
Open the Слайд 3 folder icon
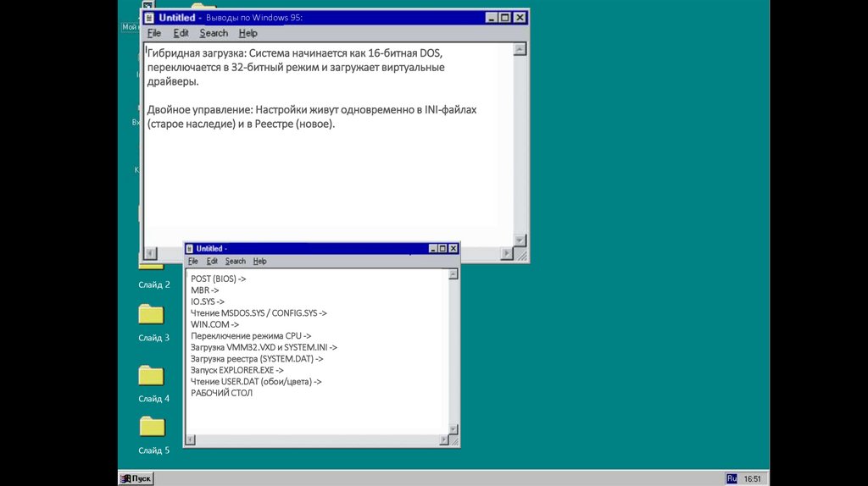pyautogui.click(x=152, y=314)
